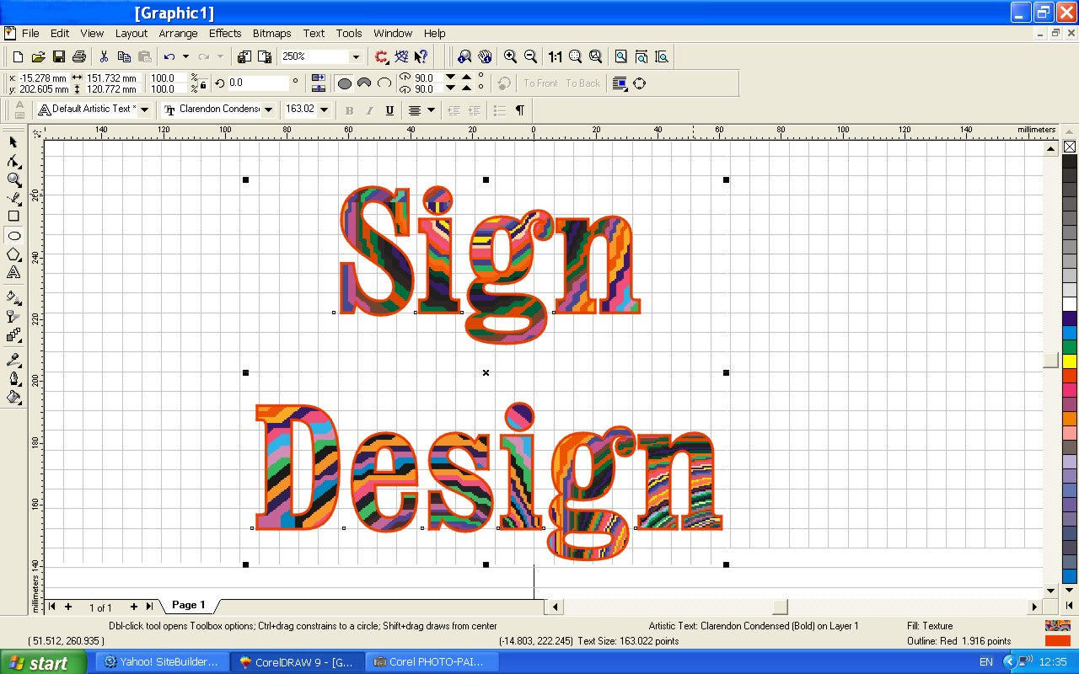Toggle underline text formatting

(x=389, y=110)
